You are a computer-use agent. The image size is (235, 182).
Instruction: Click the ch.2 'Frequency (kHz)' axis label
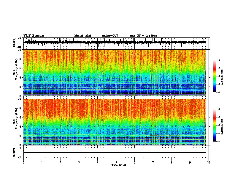(16, 118)
